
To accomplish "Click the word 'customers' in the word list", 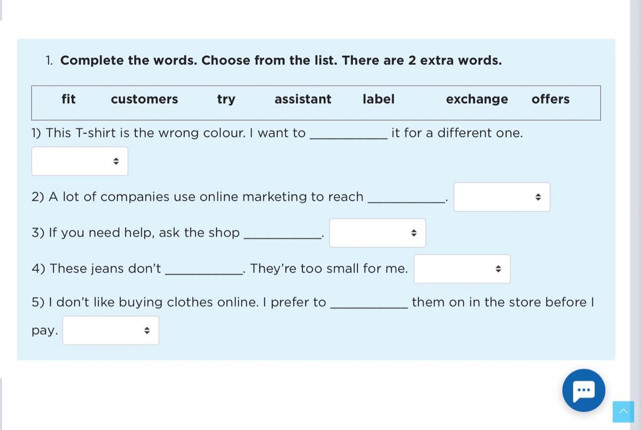I will (x=144, y=99).
